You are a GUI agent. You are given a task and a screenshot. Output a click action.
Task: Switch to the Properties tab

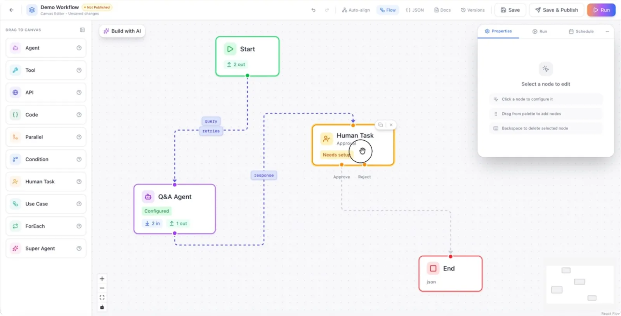pyautogui.click(x=498, y=31)
